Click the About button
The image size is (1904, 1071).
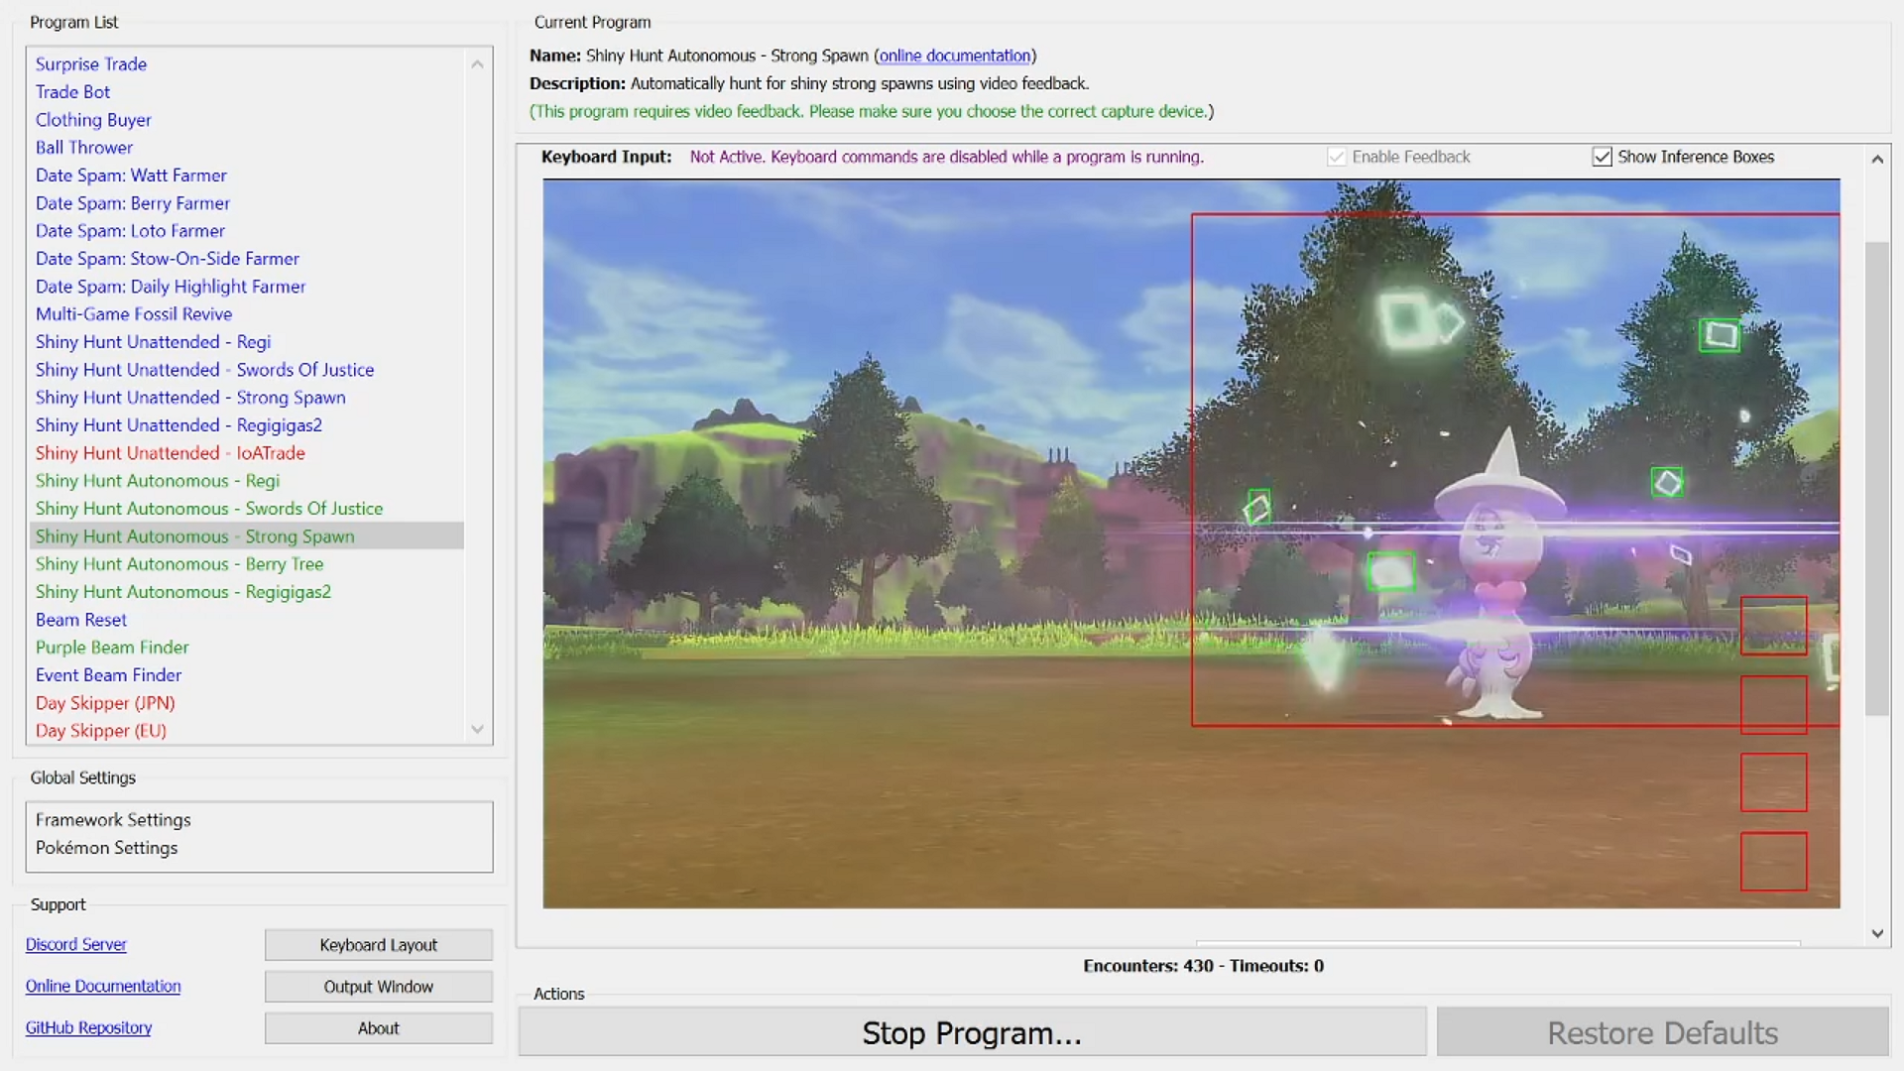pyautogui.click(x=378, y=1028)
